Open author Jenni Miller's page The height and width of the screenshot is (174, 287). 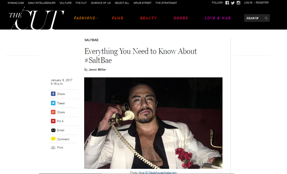[97, 70]
